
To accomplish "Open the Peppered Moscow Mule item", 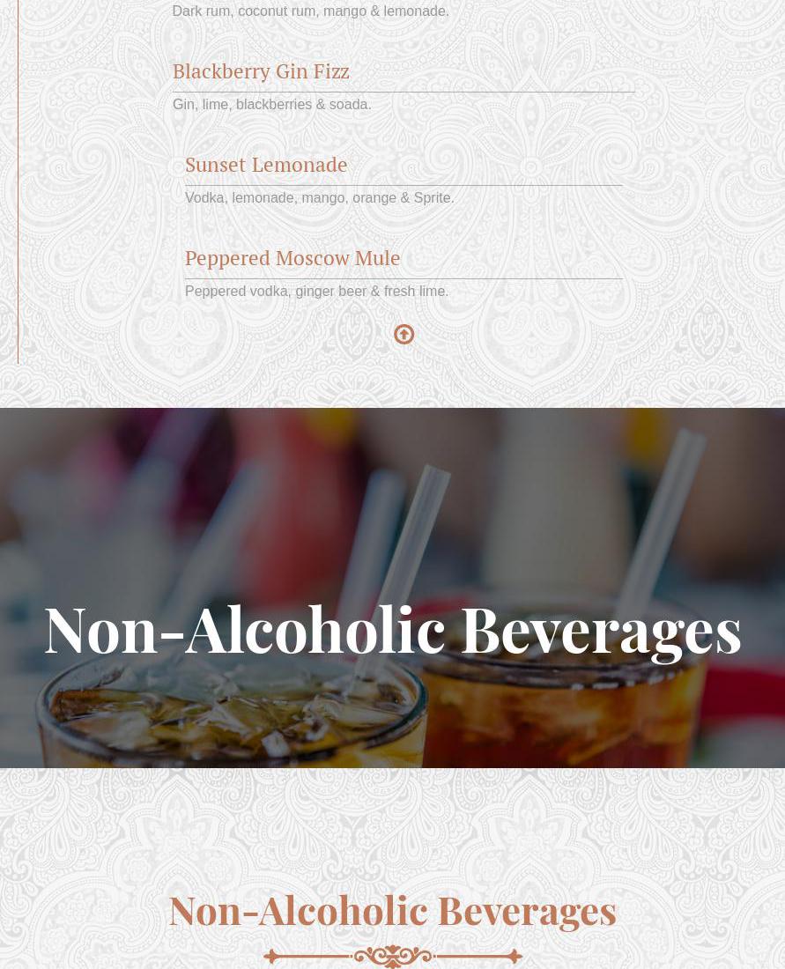I will click(293, 258).
